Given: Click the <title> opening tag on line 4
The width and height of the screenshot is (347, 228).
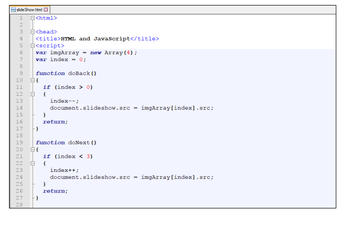Looking at the screenshot, I should coord(48,39).
